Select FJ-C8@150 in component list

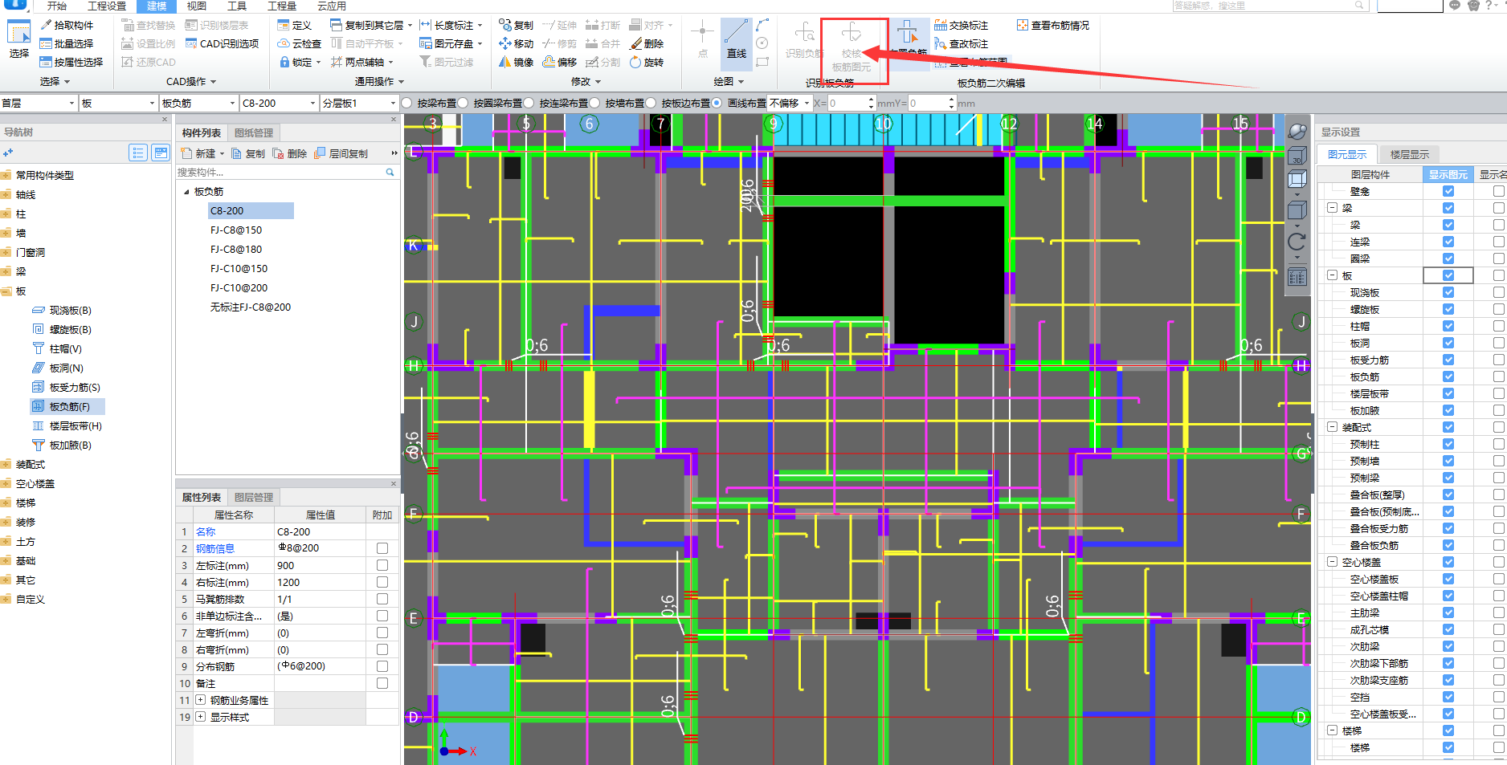pos(236,230)
